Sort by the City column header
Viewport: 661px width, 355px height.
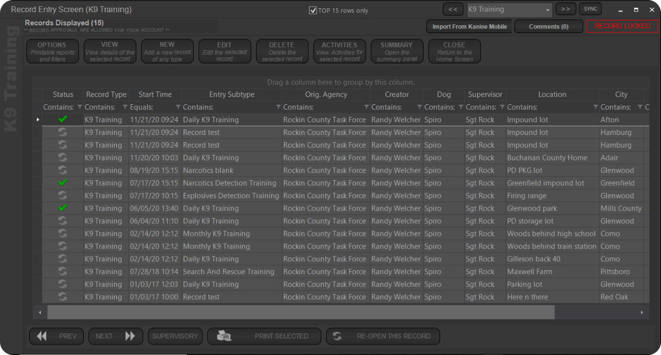click(x=621, y=94)
